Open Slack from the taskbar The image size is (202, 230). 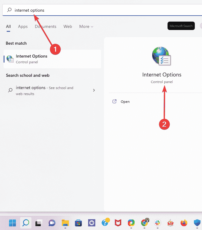click(x=158, y=223)
